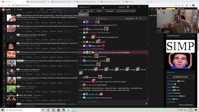The height and width of the screenshot is (112, 199).
Task: Switch to the Wings221 browser tab
Action: pos(137,2)
